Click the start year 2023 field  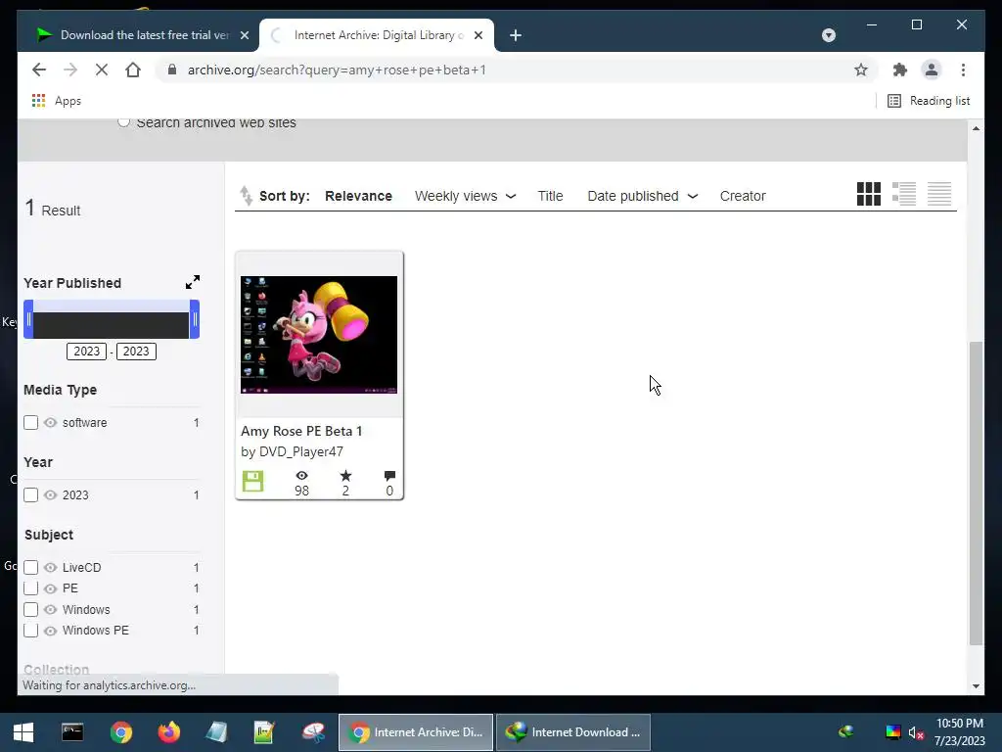(x=86, y=352)
